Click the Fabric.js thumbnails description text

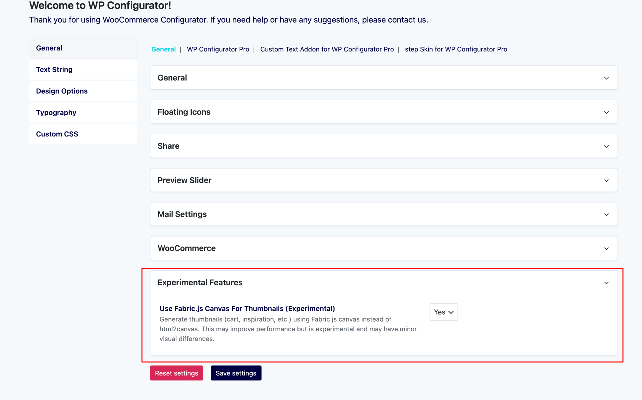click(288, 329)
